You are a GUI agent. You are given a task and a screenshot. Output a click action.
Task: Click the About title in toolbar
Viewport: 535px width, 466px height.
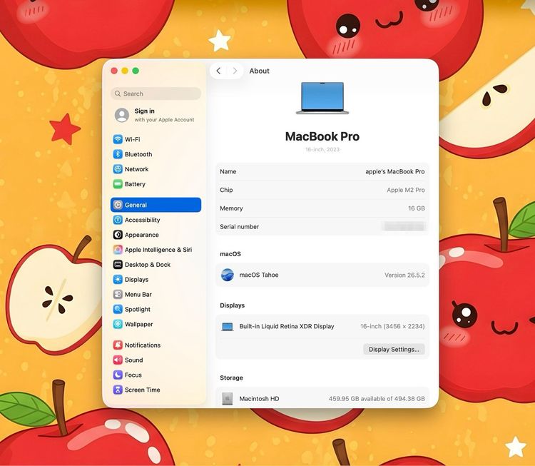tap(260, 71)
